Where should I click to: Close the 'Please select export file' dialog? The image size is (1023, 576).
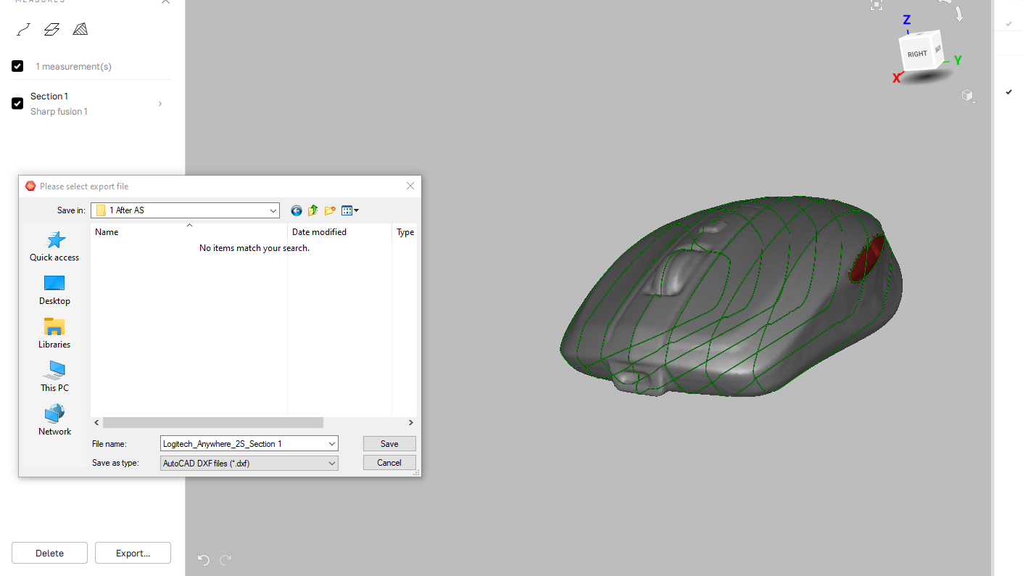click(410, 186)
